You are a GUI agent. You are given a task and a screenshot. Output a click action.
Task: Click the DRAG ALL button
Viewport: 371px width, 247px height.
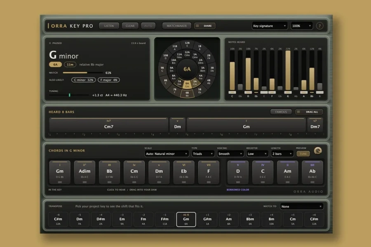pyautogui.click(x=309, y=112)
